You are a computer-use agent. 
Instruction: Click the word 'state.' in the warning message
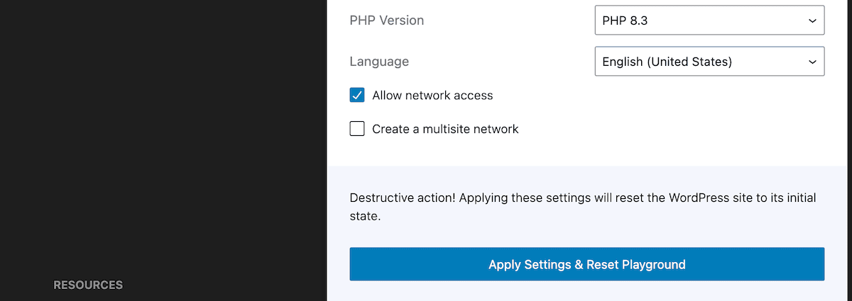pyautogui.click(x=365, y=217)
